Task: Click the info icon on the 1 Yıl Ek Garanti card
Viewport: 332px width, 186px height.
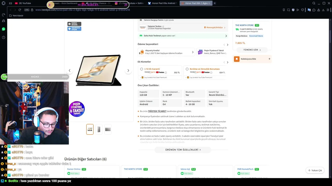Action: tap(166, 73)
